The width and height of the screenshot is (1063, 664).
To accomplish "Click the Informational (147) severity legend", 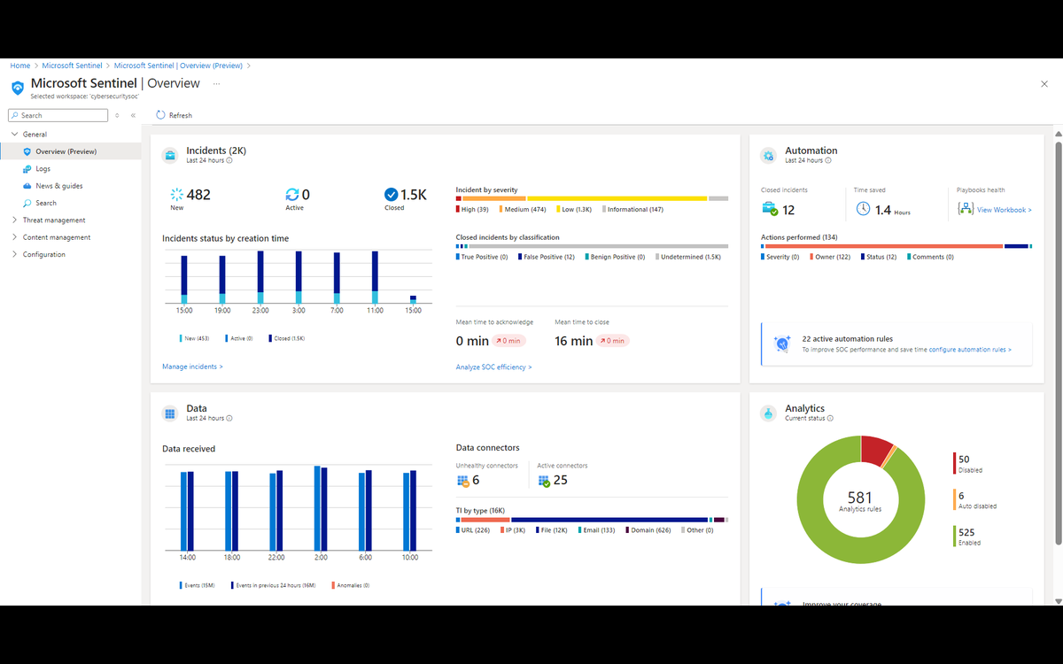I will point(632,210).
